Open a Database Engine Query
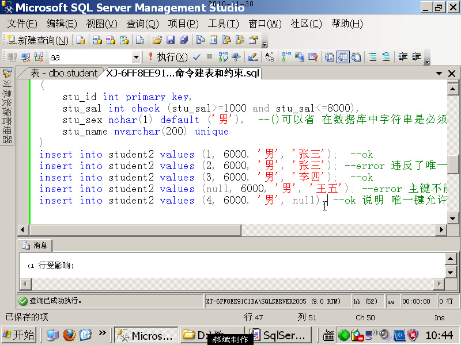Screen dimensions: 461x345 pos(81,40)
